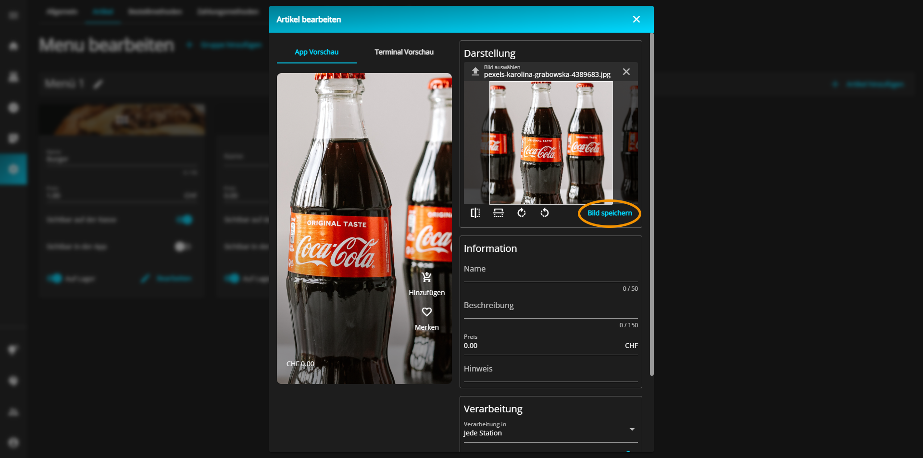
Task: Click the Coca-Cola app preview image
Action: pos(364,228)
